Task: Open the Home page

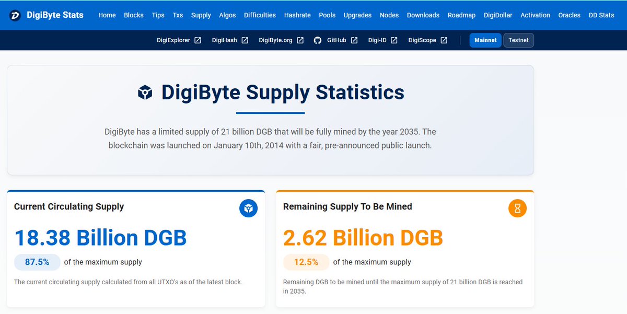Action: pyautogui.click(x=107, y=15)
